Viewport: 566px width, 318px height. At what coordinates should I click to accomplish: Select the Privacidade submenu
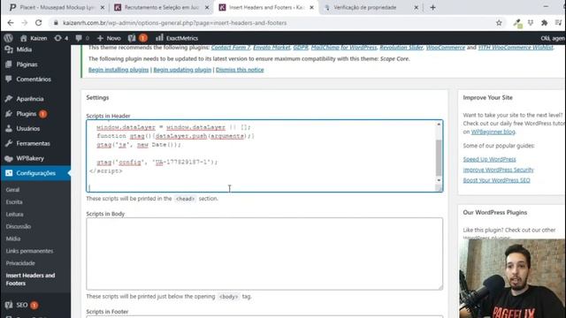point(20,263)
